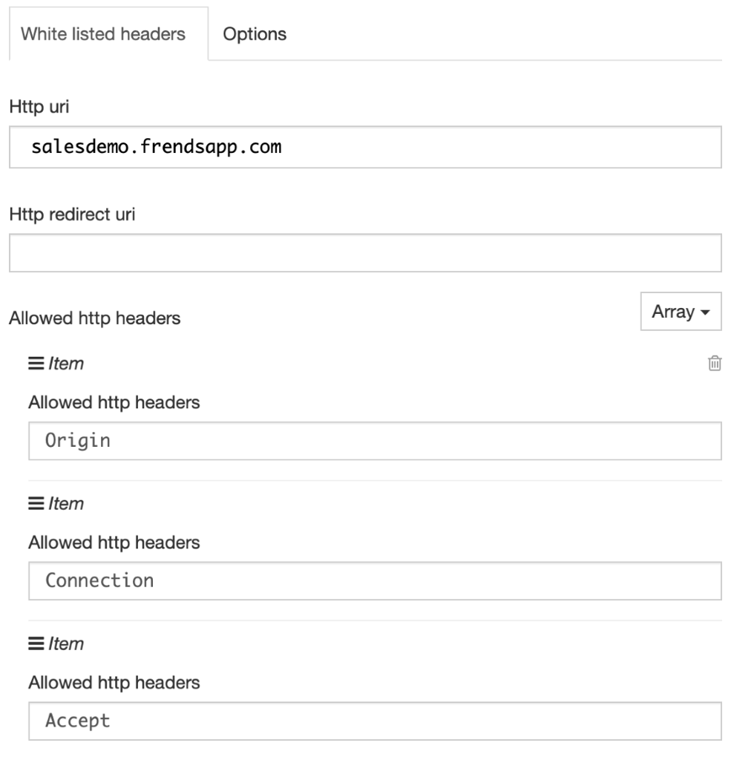Click the Allowed http headers label above Origin

114,402
